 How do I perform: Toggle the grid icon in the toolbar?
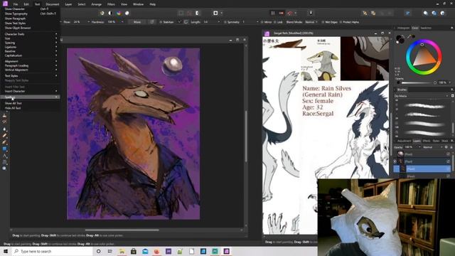click(273, 13)
